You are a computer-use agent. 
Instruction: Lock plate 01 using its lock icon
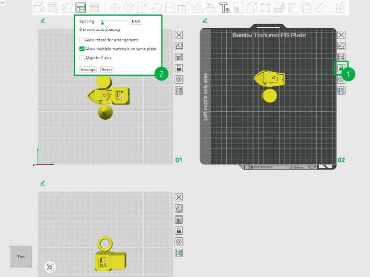[x=179, y=68]
